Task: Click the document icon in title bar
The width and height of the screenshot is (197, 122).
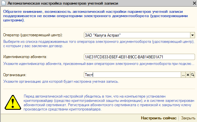Action: [x=4, y=3]
